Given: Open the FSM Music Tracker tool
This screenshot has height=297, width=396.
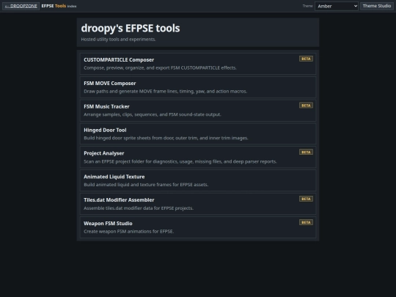Looking at the screenshot, I should (198, 110).
